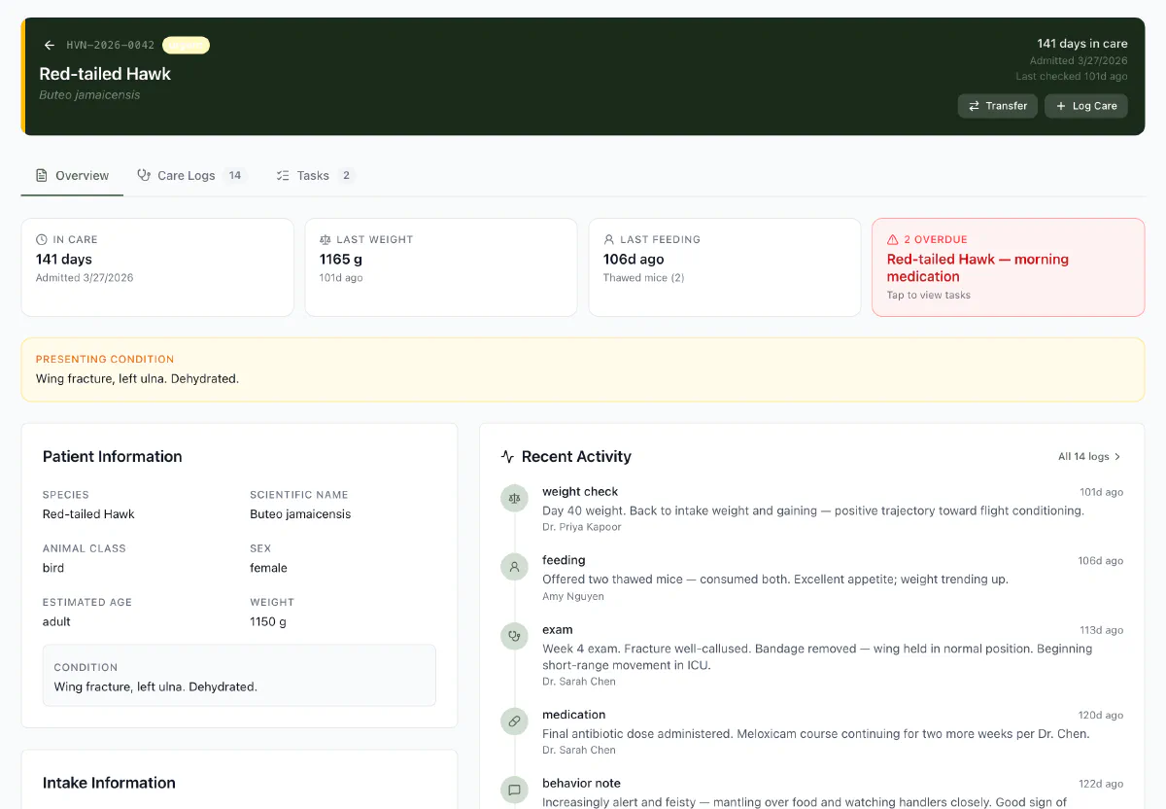Viewport: 1166px width, 809px height.
Task: Click "Dr. Priya Kapoor" under the weight check
Action: tap(582, 527)
